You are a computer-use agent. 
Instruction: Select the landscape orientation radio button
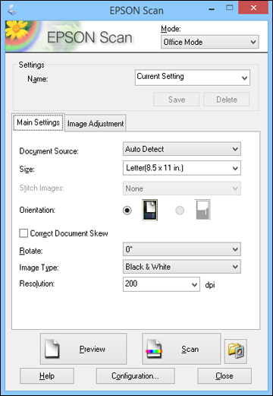(180, 211)
